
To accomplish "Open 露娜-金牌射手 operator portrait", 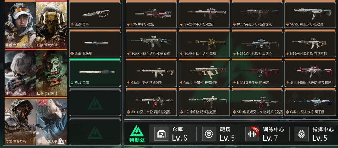I will pos(20,25).
